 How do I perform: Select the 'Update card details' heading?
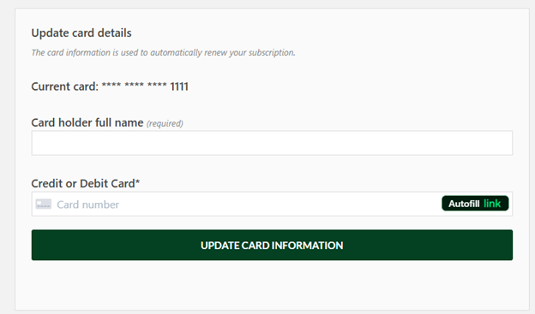81,33
